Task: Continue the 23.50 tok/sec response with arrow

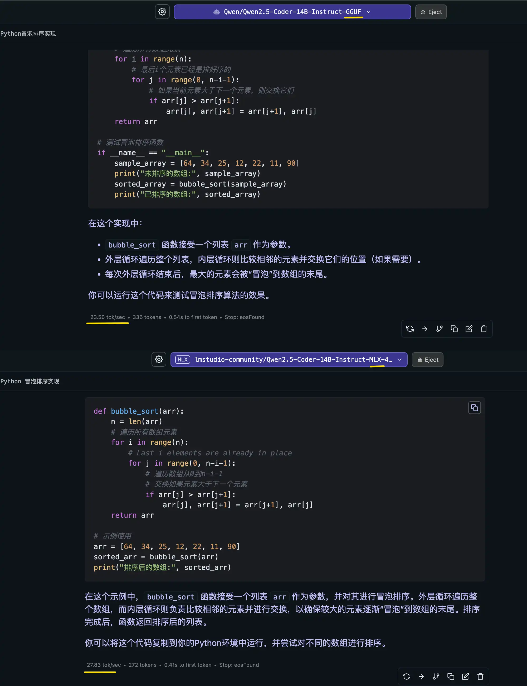Action: pos(424,328)
